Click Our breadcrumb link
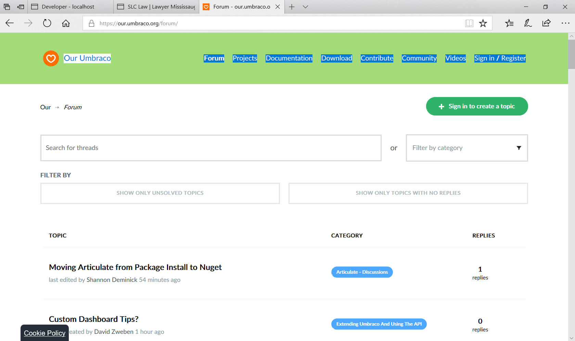575x341 pixels. 45,107
